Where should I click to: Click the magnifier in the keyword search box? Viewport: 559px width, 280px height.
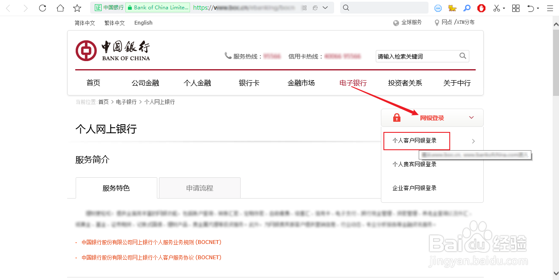(x=463, y=56)
